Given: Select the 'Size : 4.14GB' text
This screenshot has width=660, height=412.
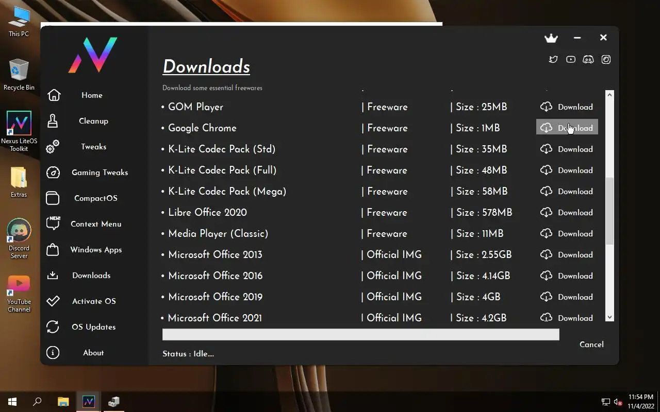Looking at the screenshot, I should tap(483, 276).
